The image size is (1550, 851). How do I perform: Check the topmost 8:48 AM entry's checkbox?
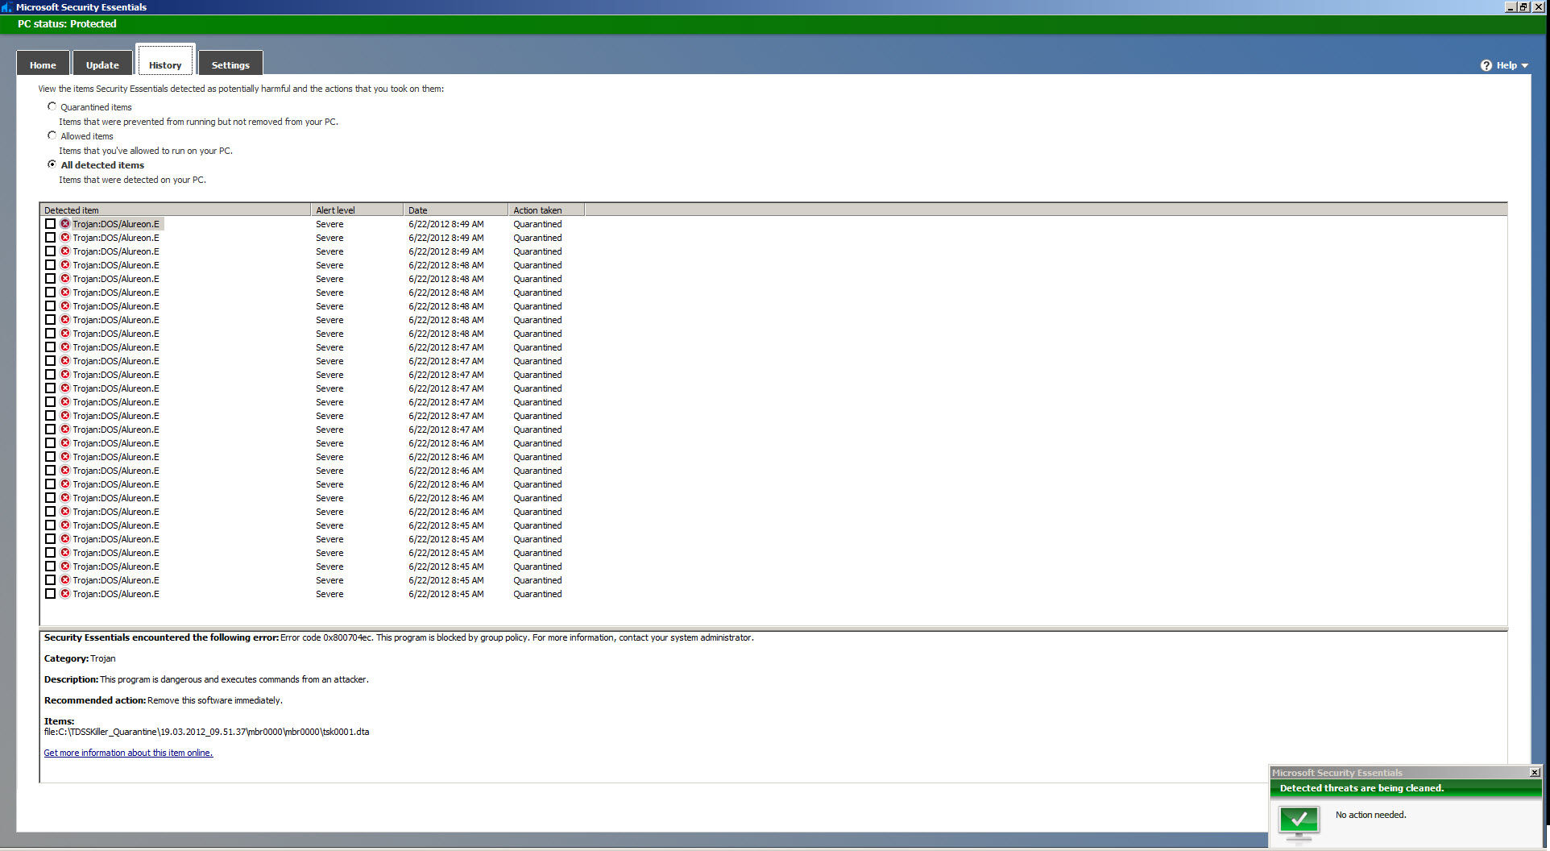coord(51,265)
